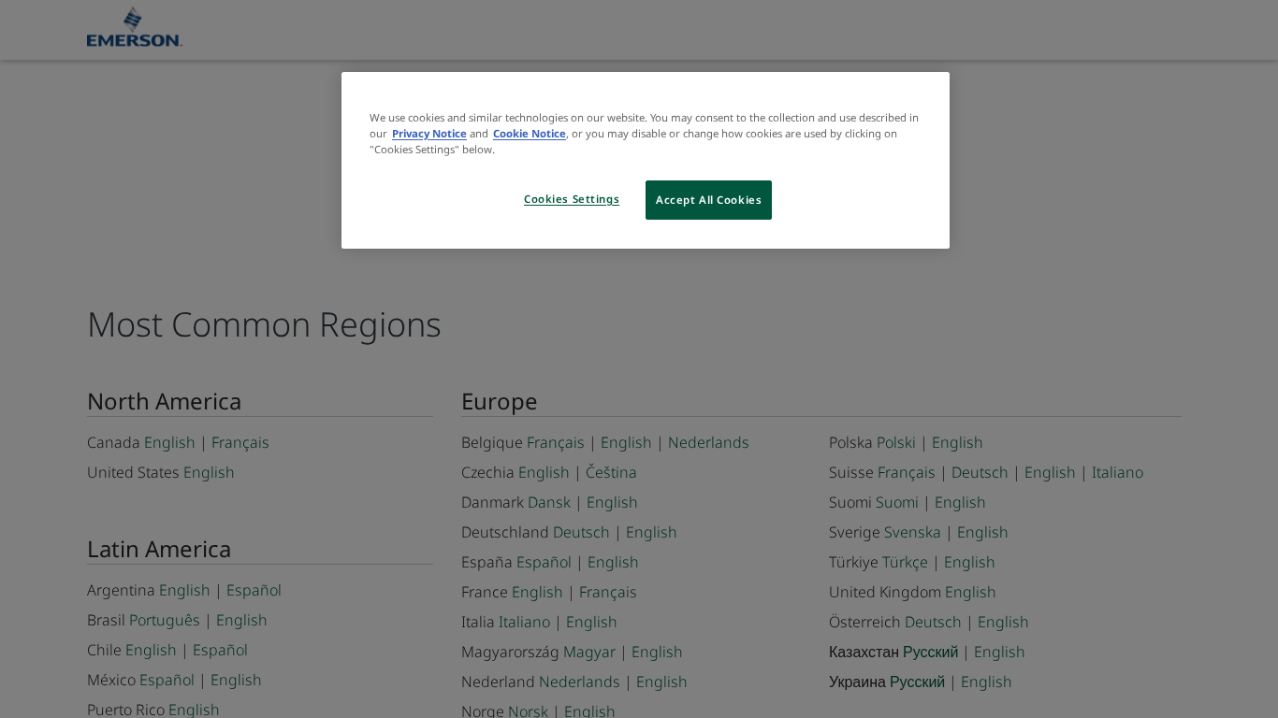
Task: Select Magyarország English
Action: point(657,652)
